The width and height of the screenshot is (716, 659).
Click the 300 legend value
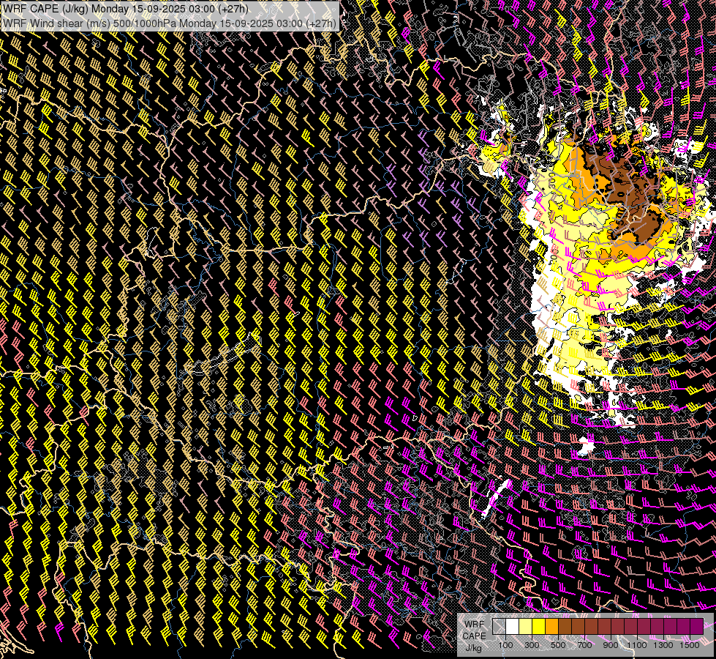532,645
